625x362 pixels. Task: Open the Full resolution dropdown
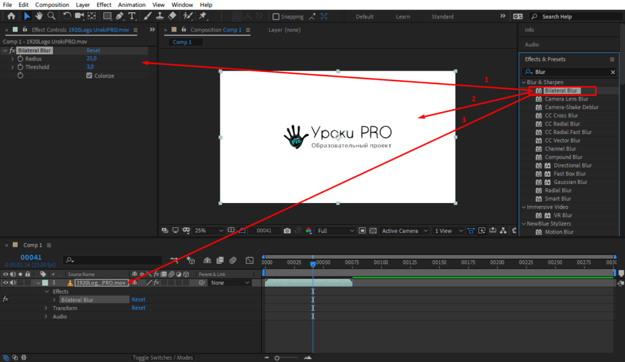(x=335, y=231)
